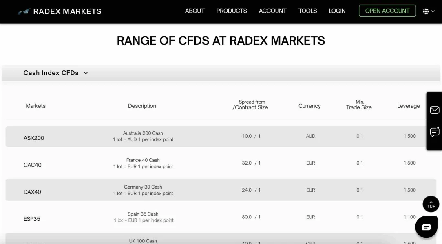
Task: Expand the Cash Index CFDs dropdown
Action: tap(56, 73)
